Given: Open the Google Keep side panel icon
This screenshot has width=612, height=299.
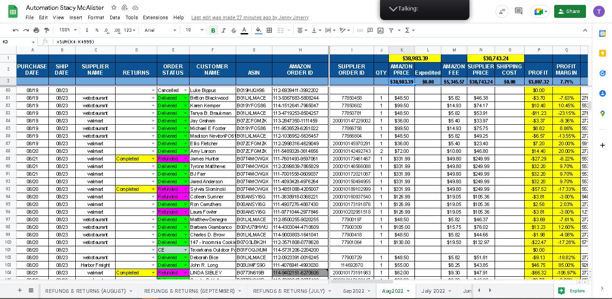Looking at the screenshot, I should 602,53.
